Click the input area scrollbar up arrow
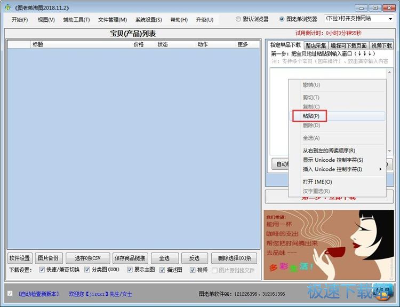Screen dimensions: 400x307 click(389, 72)
